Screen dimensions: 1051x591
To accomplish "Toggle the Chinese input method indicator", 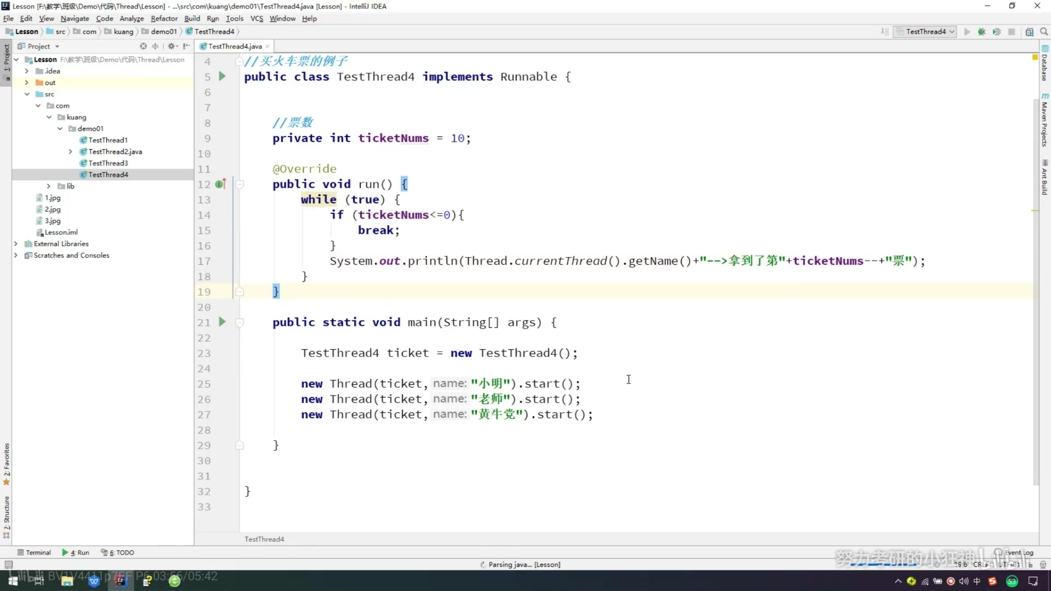I will coord(977,581).
